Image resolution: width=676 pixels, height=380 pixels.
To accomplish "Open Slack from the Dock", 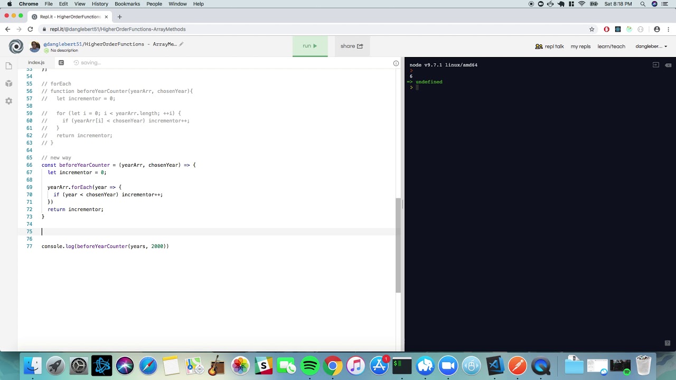I will tap(263, 365).
